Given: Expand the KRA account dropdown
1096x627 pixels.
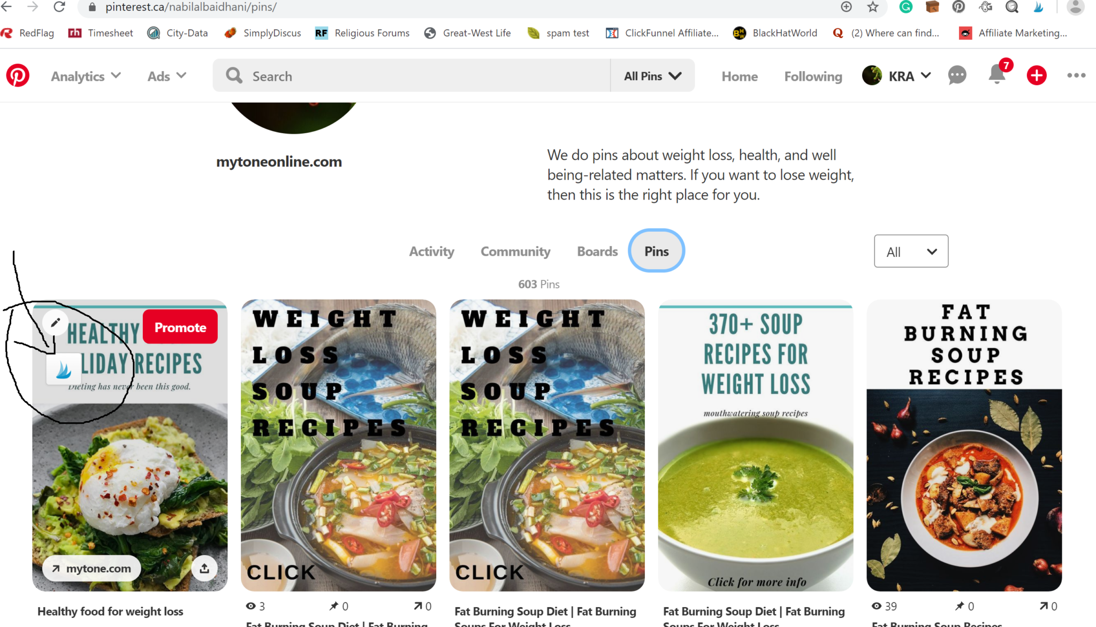Looking at the screenshot, I should click(x=897, y=76).
